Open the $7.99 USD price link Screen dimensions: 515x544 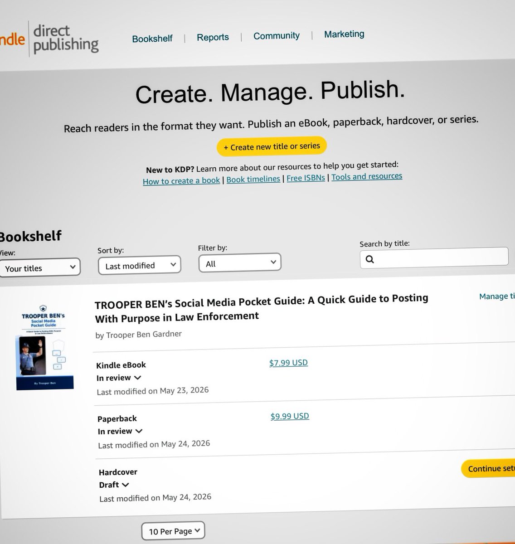point(288,363)
